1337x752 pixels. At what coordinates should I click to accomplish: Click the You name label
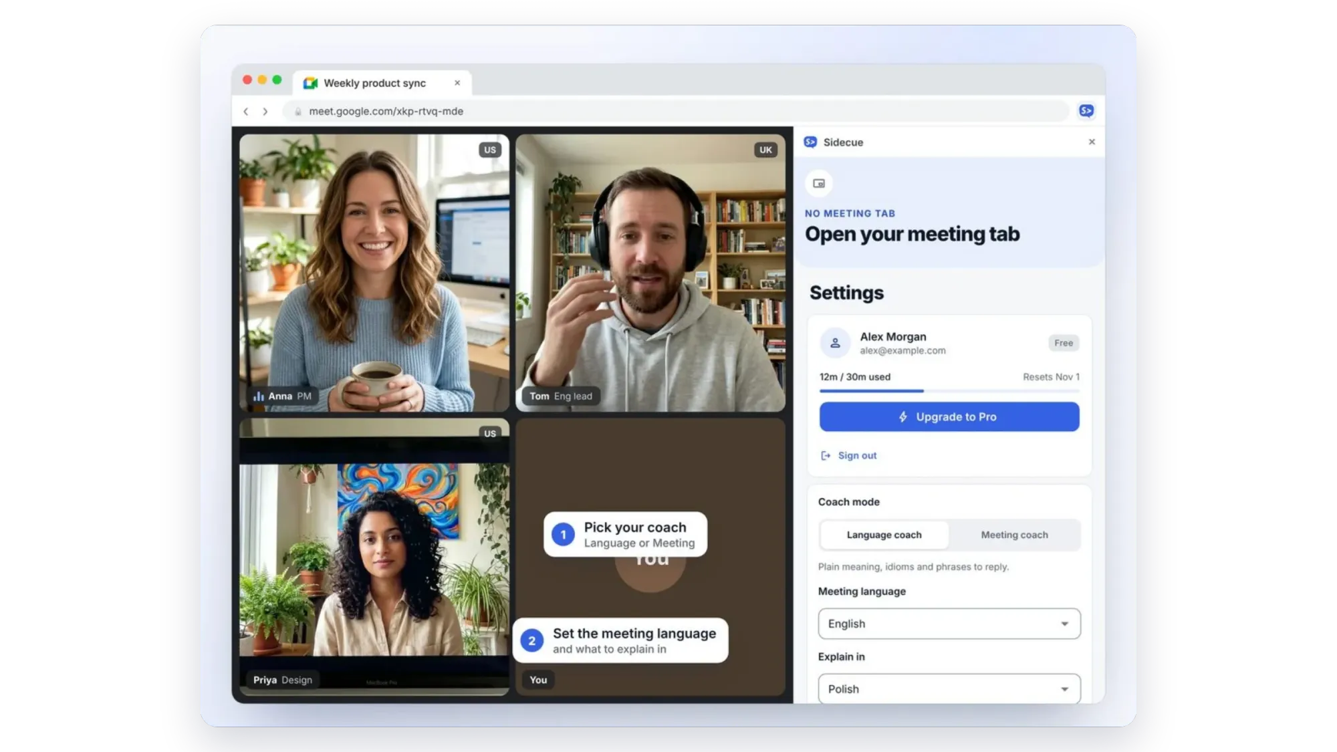(x=538, y=680)
